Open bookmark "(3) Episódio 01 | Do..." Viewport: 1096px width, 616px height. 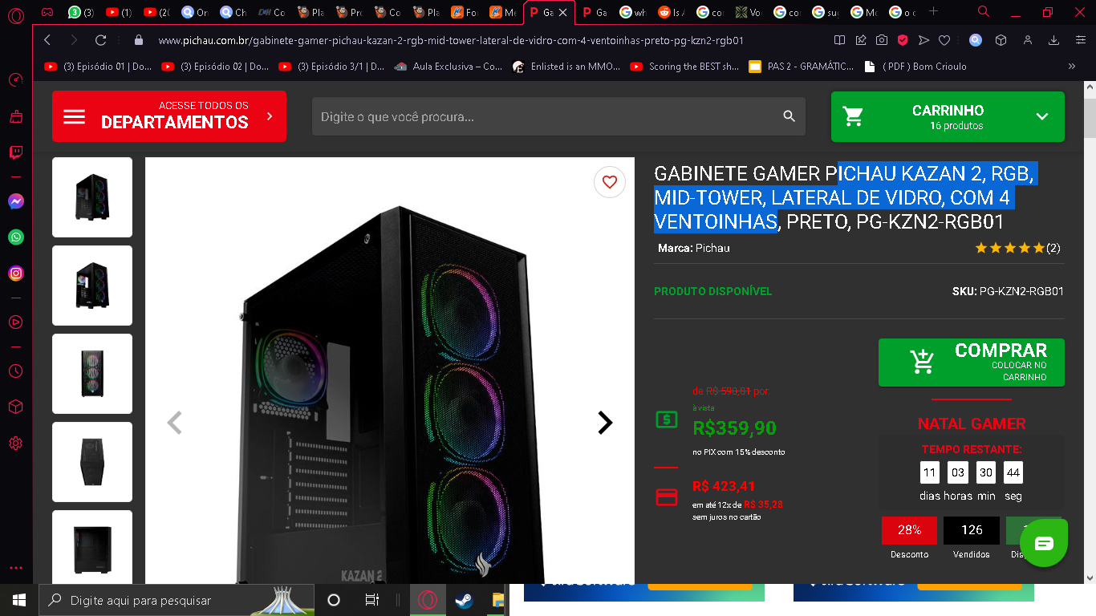click(98, 67)
